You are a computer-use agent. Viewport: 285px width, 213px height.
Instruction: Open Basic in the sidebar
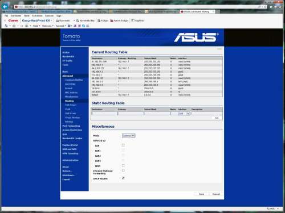65,72
